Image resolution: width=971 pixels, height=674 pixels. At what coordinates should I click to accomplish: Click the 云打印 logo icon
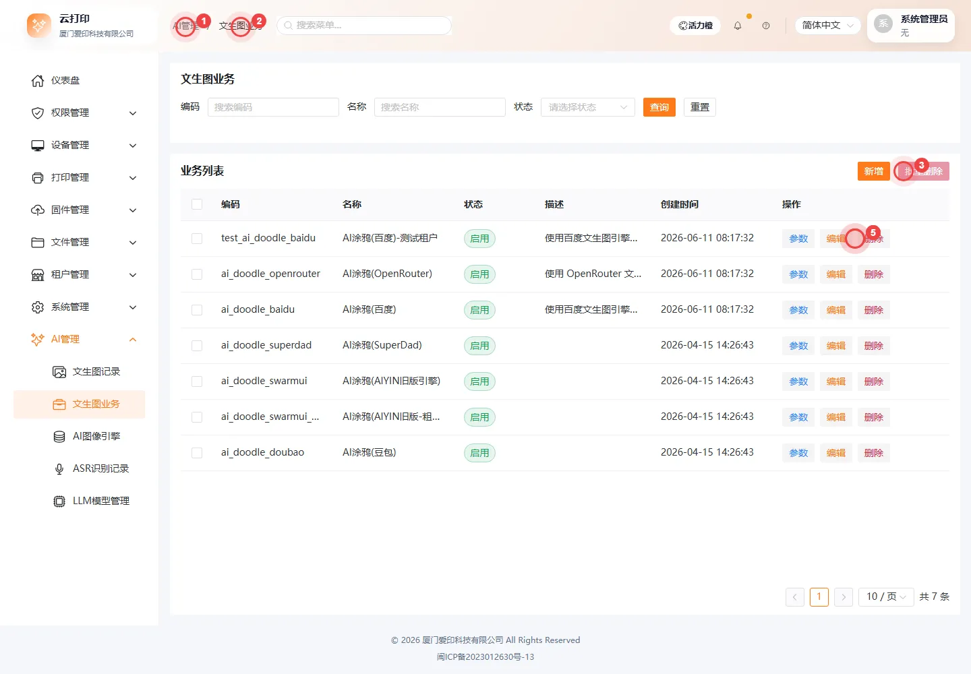[38, 26]
